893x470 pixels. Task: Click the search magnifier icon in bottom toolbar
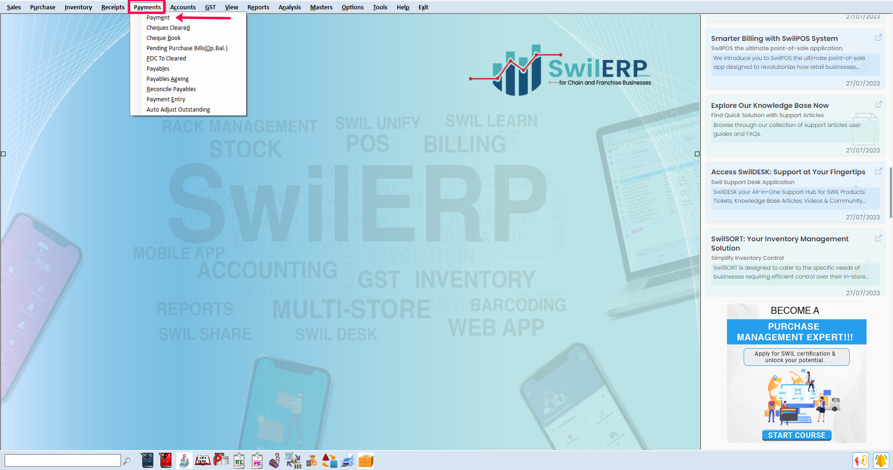coord(127,461)
